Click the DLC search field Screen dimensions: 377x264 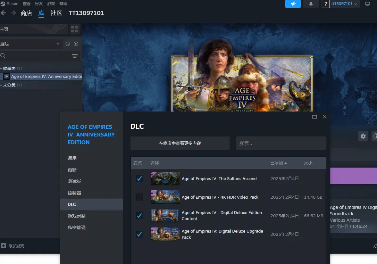281,143
